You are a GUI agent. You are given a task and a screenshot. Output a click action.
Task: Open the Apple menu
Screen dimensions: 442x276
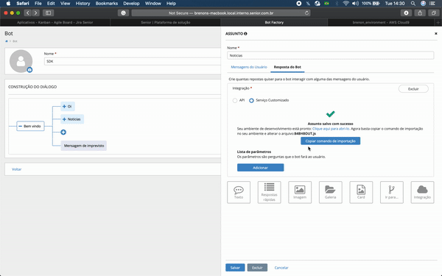[8, 4]
